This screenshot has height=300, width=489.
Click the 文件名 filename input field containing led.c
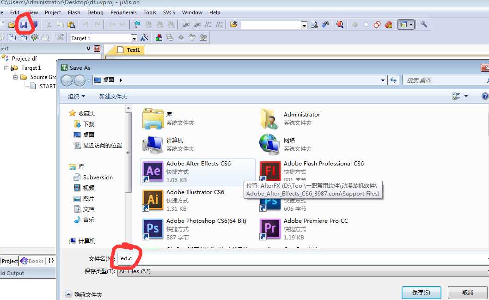click(x=303, y=258)
